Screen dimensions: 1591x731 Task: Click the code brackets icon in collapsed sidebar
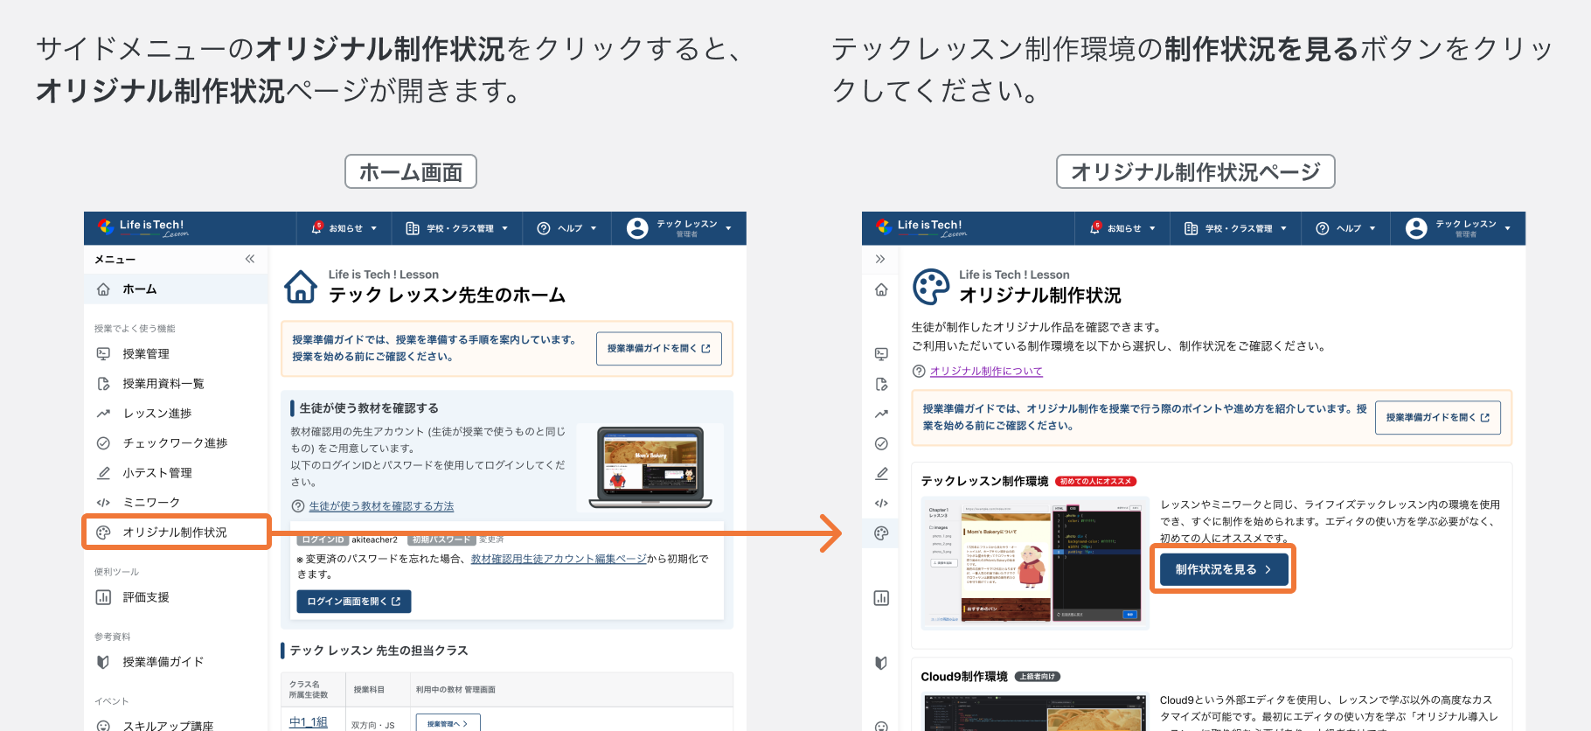pos(881,503)
